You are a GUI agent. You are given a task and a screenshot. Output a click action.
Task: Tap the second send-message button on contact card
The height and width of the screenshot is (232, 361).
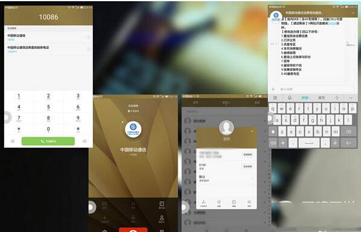pos(248,166)
